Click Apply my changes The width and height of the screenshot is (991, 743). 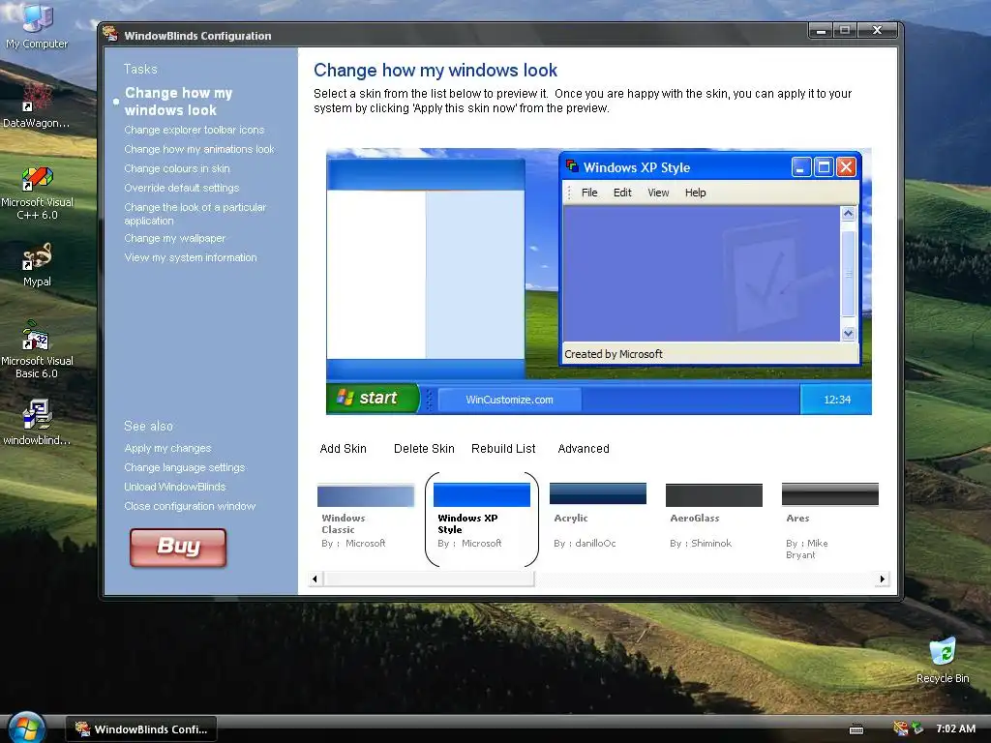coord(167,448)
